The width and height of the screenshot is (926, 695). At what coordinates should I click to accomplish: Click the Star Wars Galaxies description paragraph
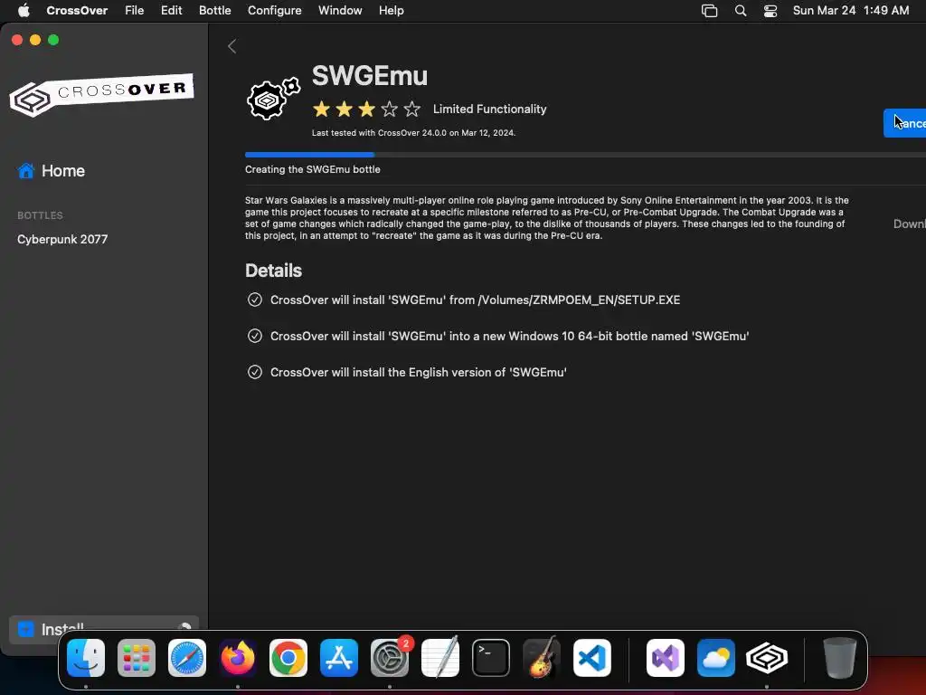tap(547, 218)
